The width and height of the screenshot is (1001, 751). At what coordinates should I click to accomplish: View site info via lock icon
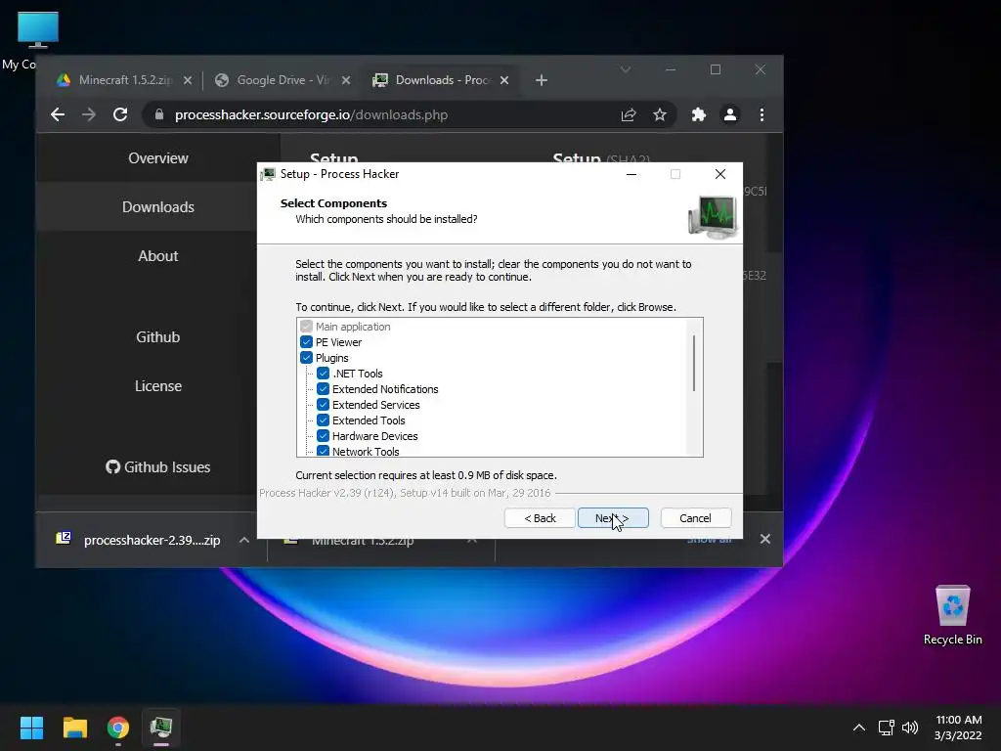pos(159,115)
